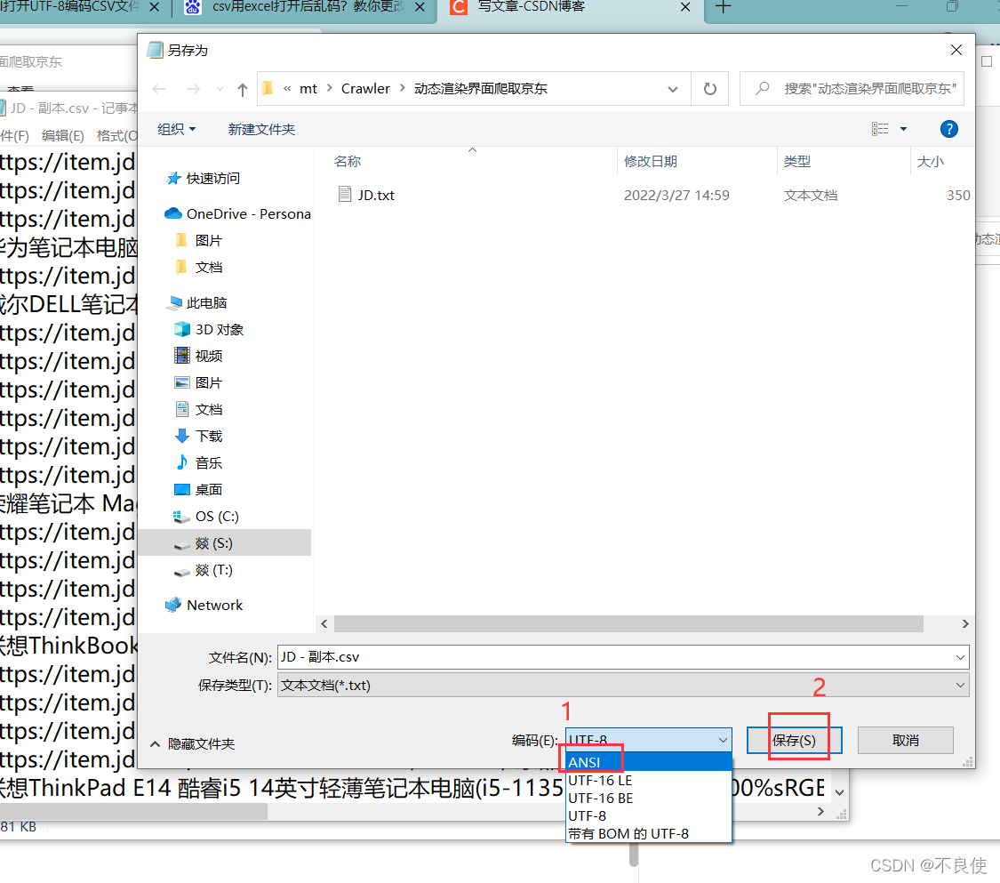Close the csv用excel打开后乱码 tab

(x=420, y=7)
